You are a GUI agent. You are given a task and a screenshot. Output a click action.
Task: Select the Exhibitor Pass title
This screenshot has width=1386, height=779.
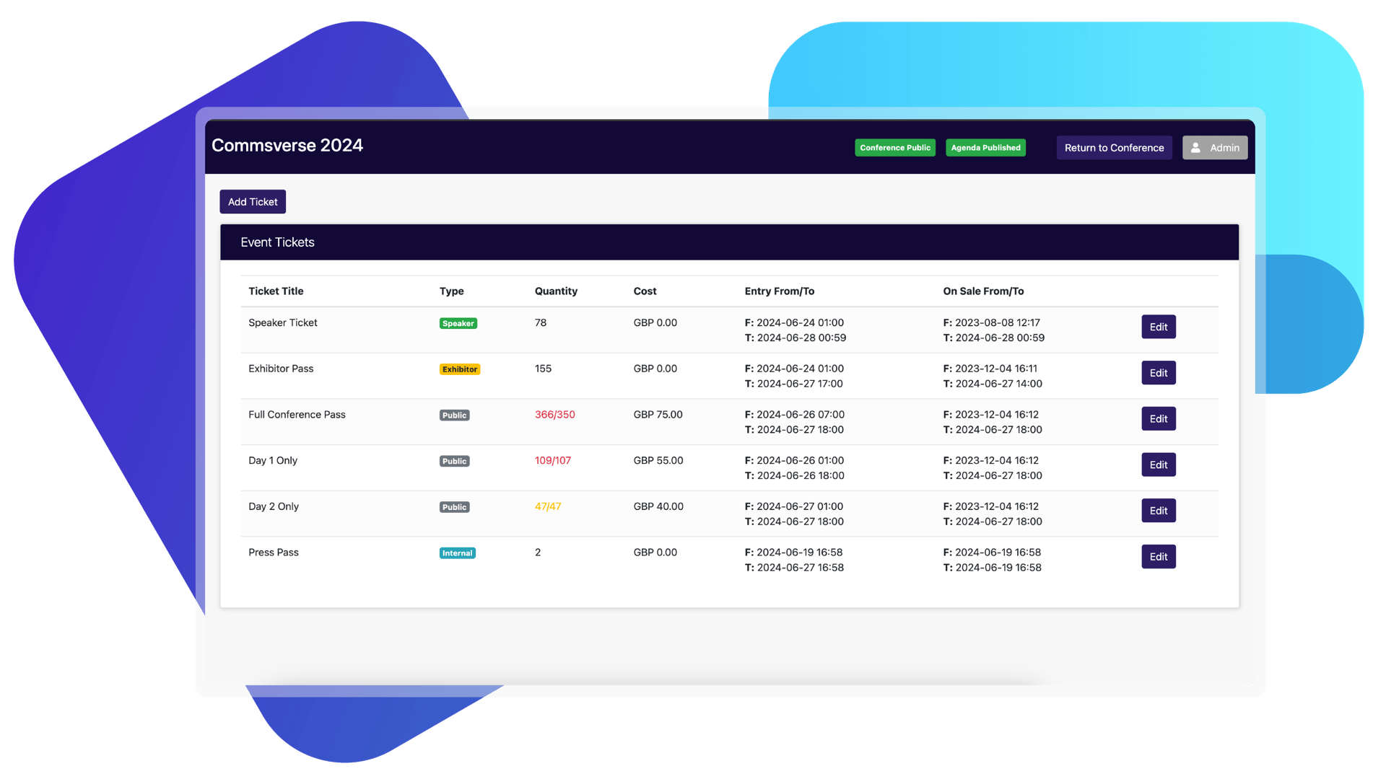click(x=281, y=369)
